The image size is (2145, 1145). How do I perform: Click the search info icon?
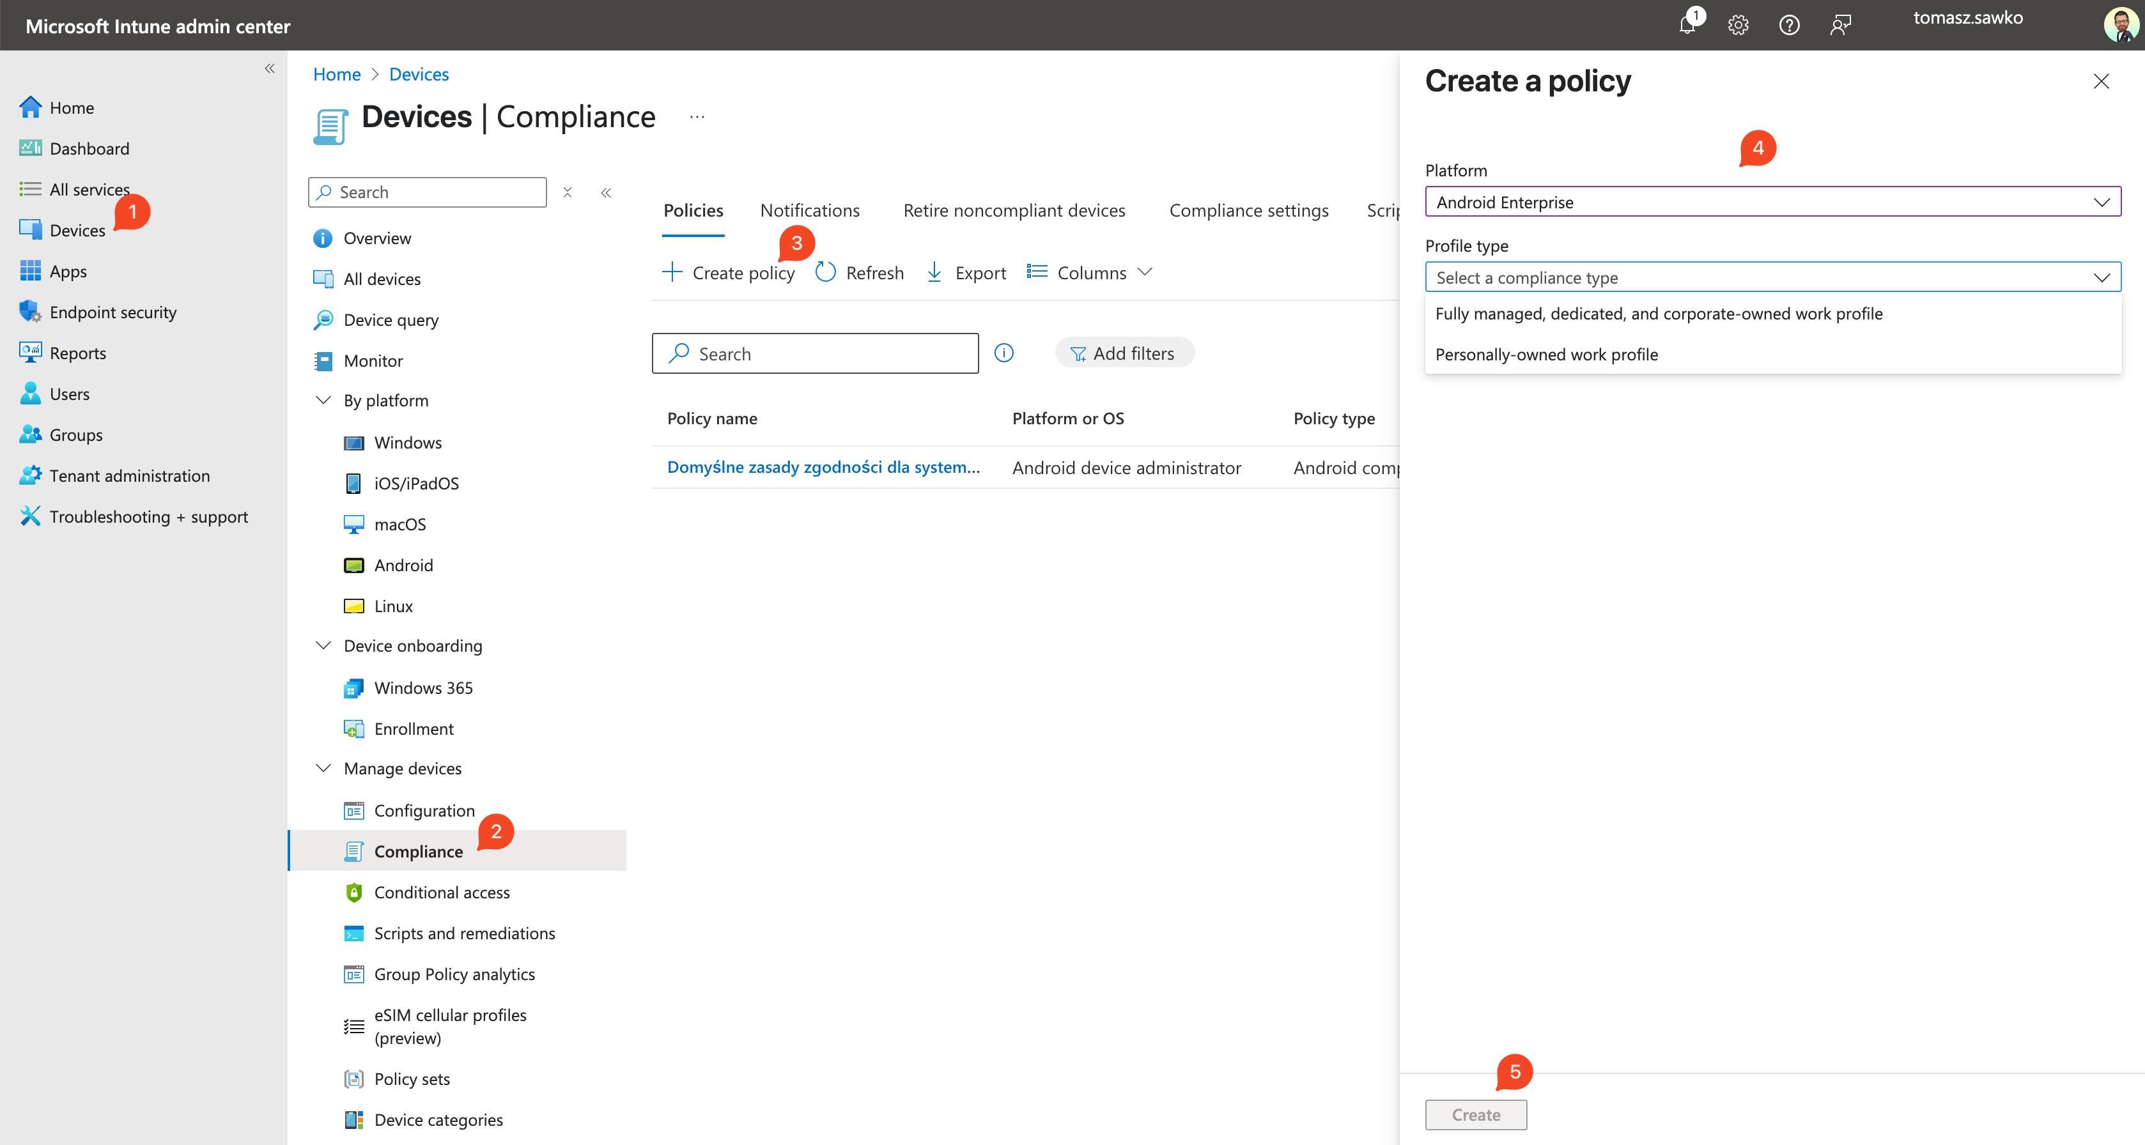tap(1004, 353)
